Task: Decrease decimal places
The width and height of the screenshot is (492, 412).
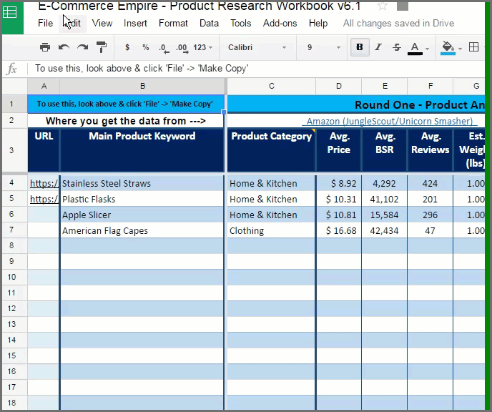Action: click(164, 48)
